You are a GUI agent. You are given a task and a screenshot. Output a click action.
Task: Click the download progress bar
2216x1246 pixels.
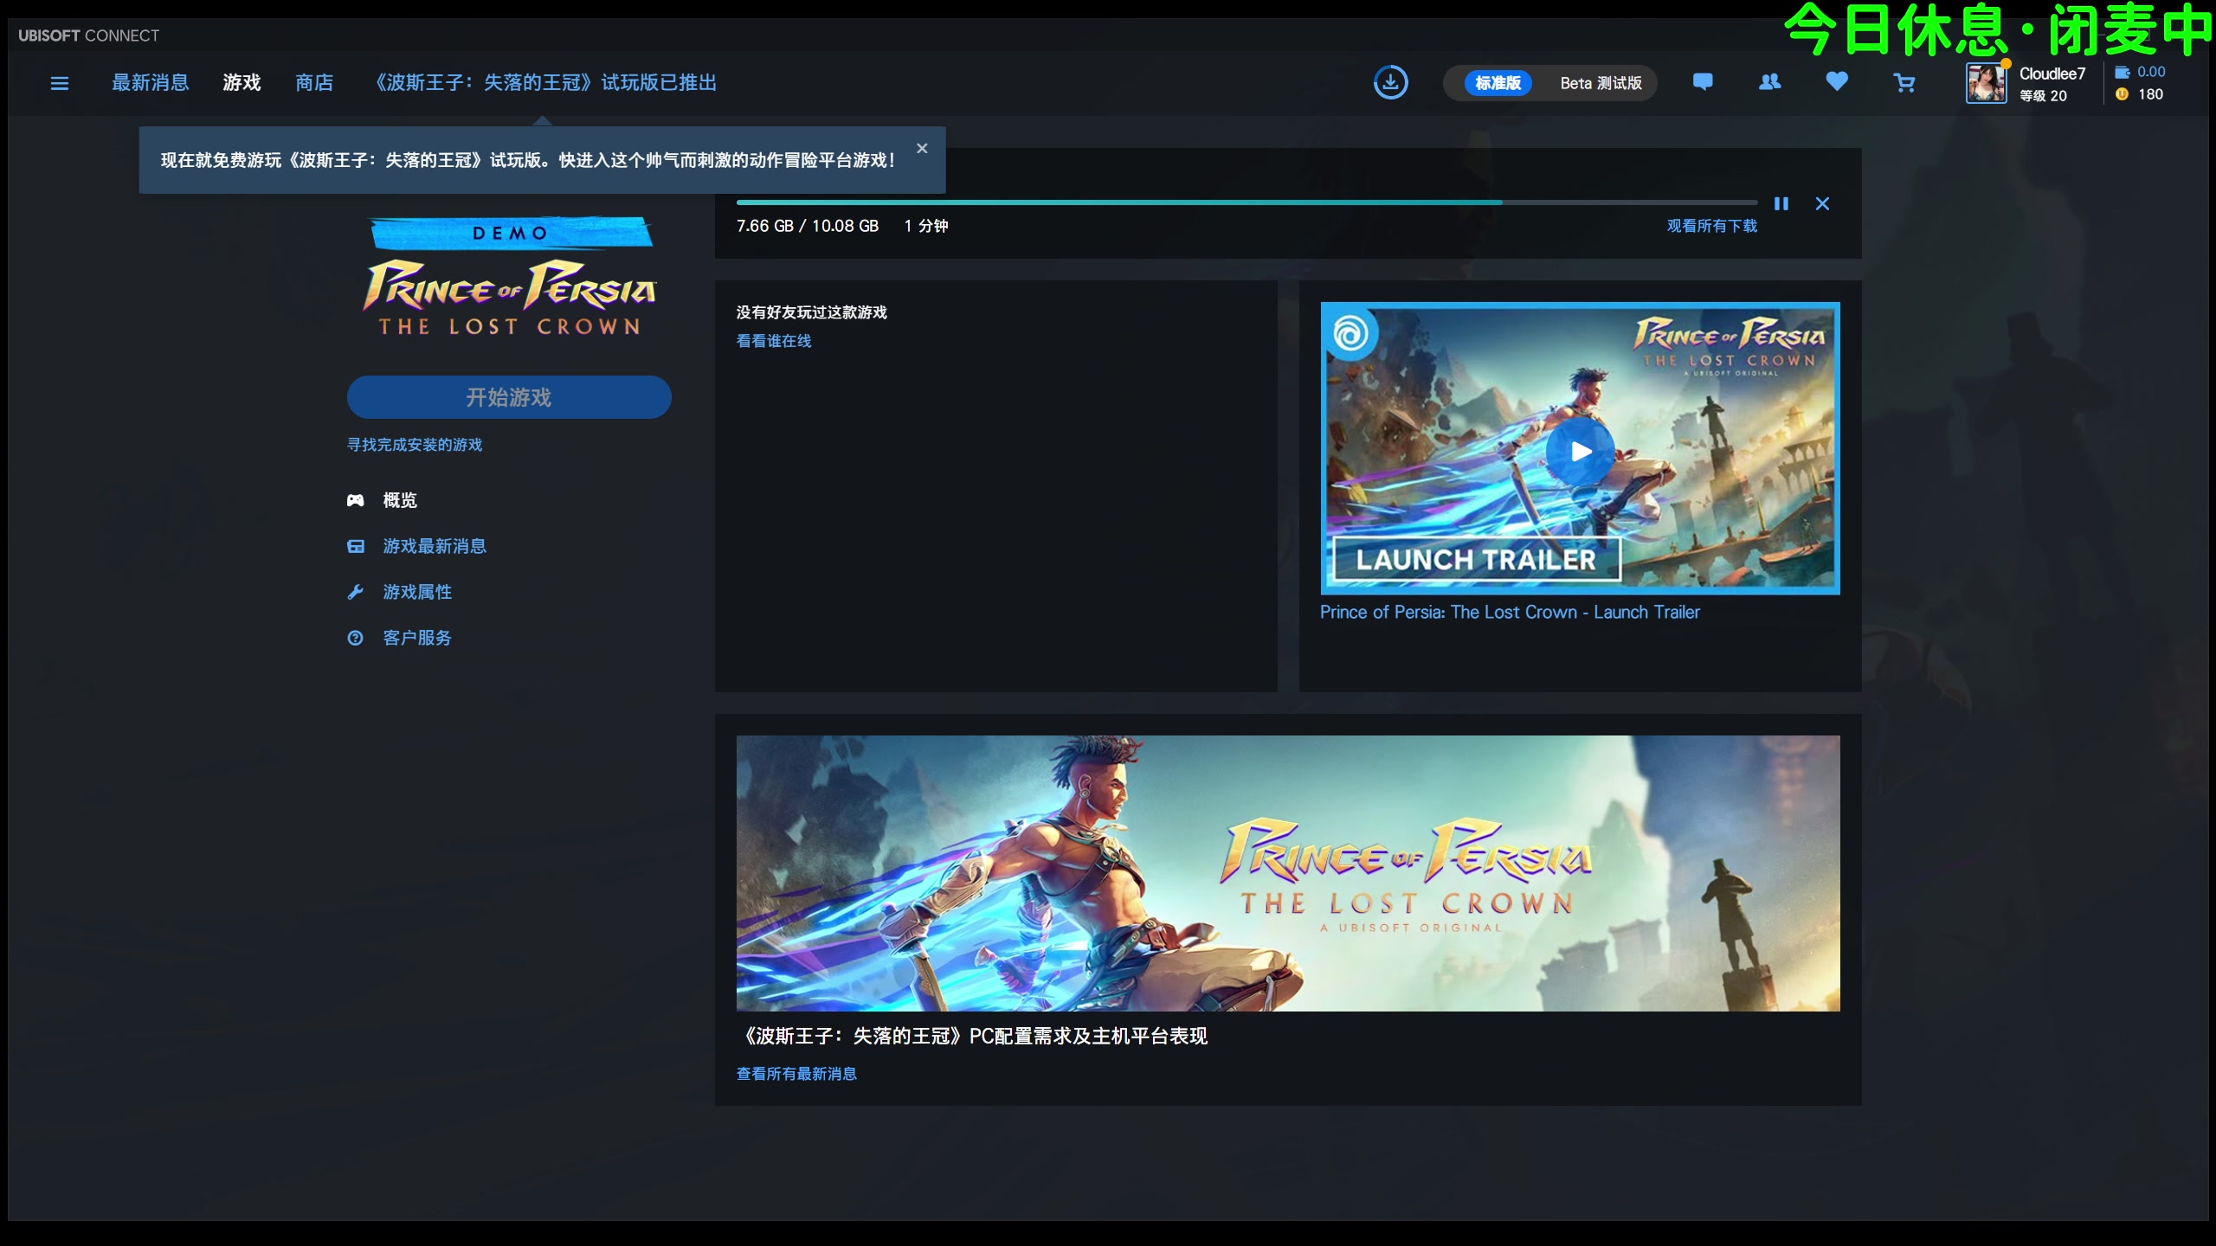(1246, 202)
